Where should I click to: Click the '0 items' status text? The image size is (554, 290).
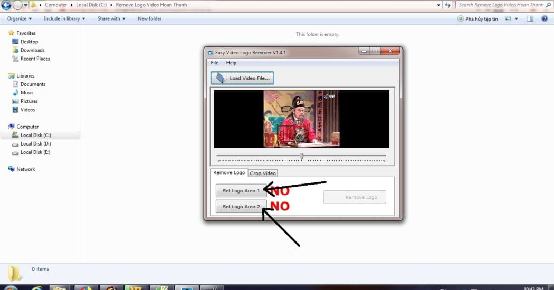coord(40,269)
